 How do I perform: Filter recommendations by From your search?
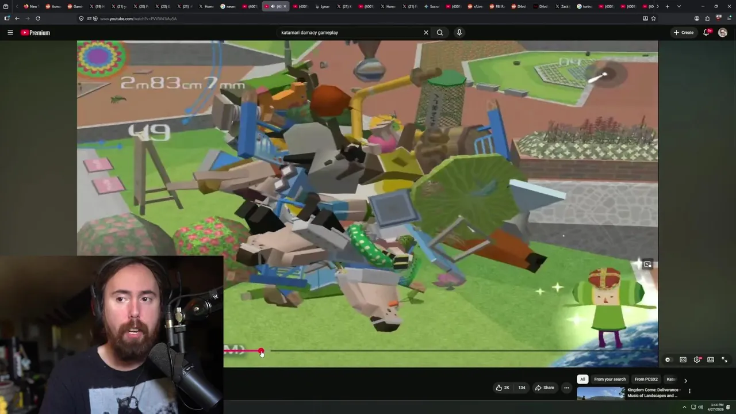point(609,379)
